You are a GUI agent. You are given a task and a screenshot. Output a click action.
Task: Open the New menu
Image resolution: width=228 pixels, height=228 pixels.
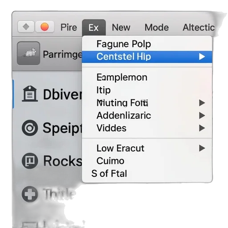click(121, 28)
